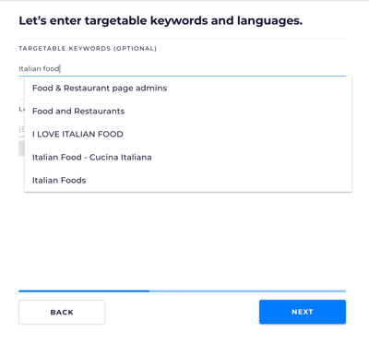
Task: Click the gray chip behind the suggestions list
Action: (x=21, y=148)
